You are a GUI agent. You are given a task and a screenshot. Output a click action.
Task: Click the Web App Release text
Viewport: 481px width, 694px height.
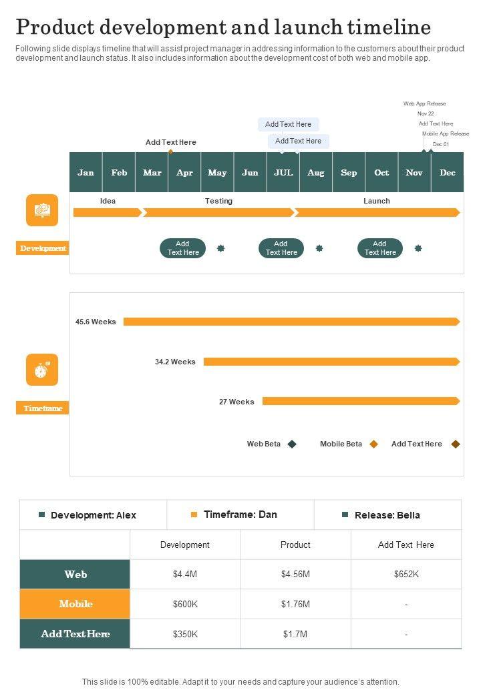click(425, 103)
